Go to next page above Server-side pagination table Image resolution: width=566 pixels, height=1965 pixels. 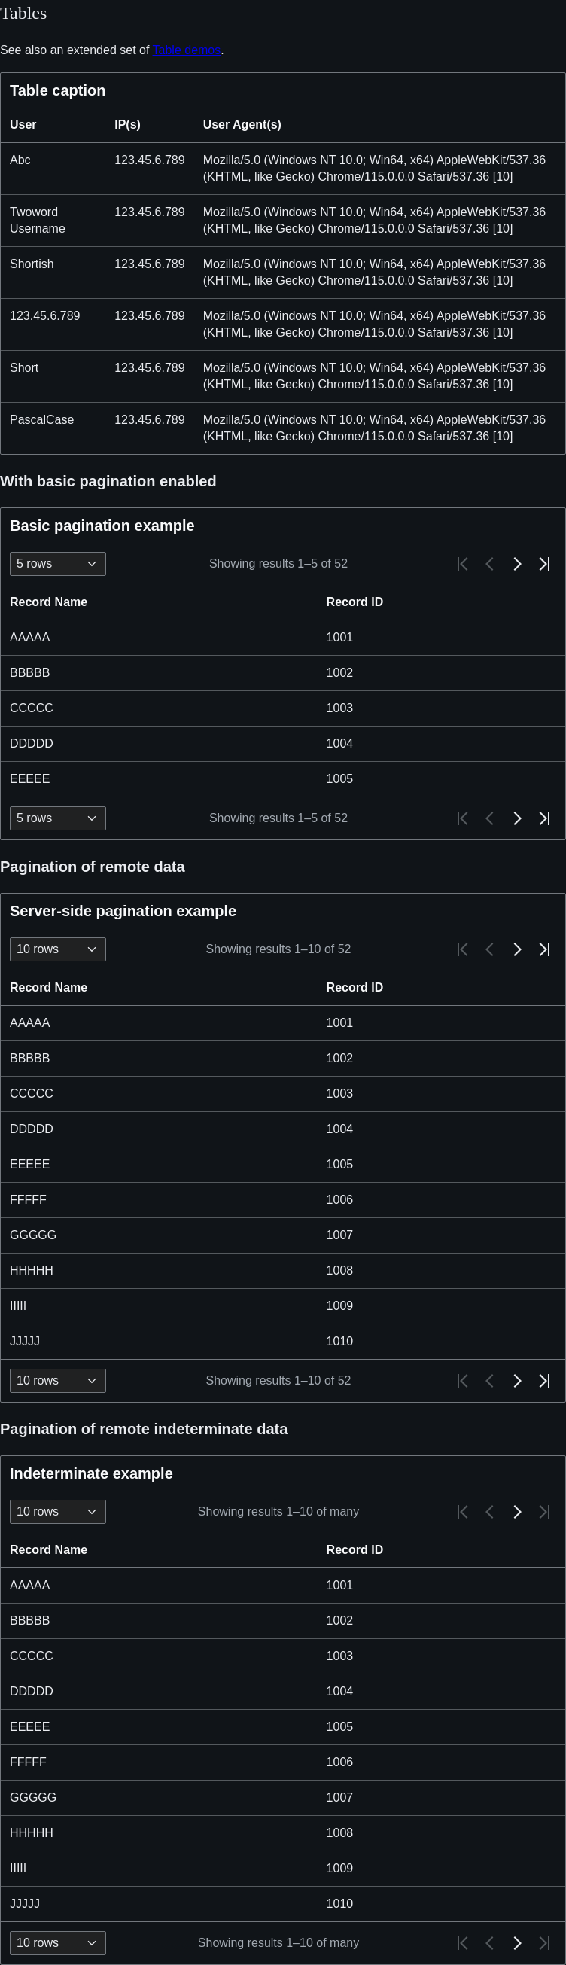point(517,949)
